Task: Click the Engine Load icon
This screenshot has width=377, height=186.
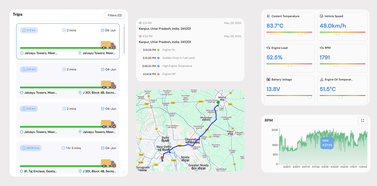Action: click(268, 48)
